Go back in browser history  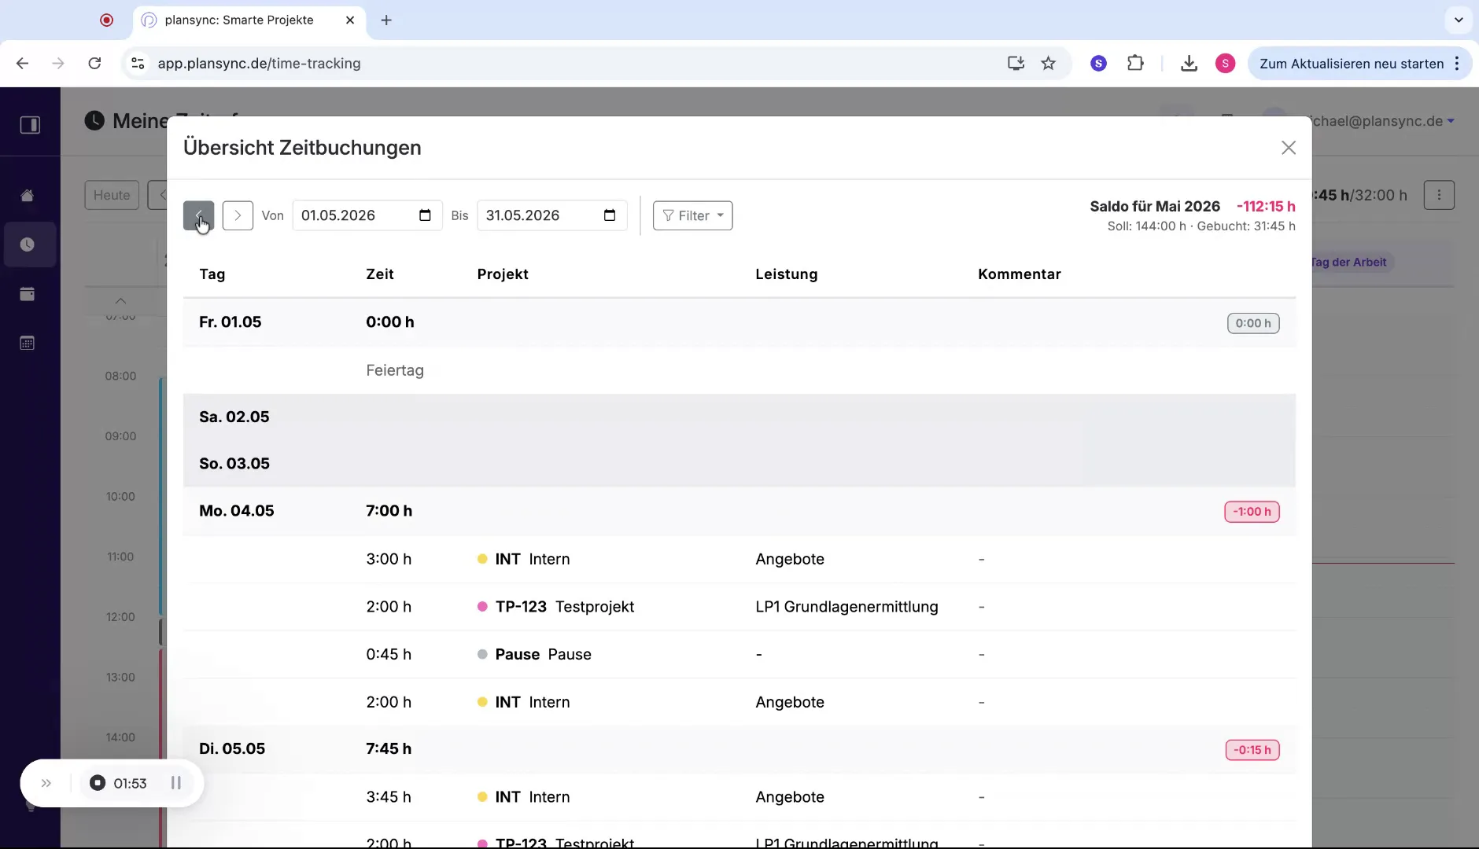23,64
